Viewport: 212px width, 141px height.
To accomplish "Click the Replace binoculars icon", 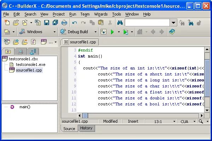I will coord(182,23).
